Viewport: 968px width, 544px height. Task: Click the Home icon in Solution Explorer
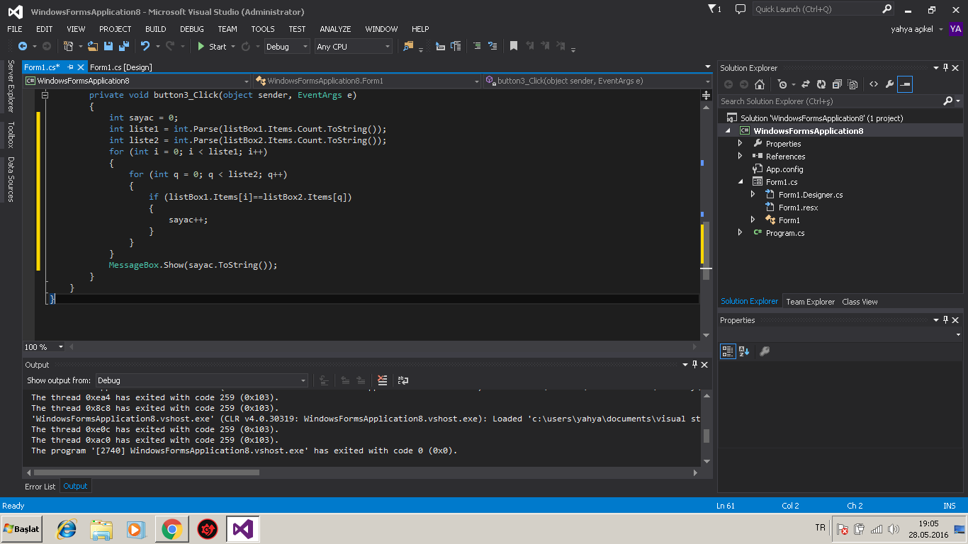pos(760,84)
